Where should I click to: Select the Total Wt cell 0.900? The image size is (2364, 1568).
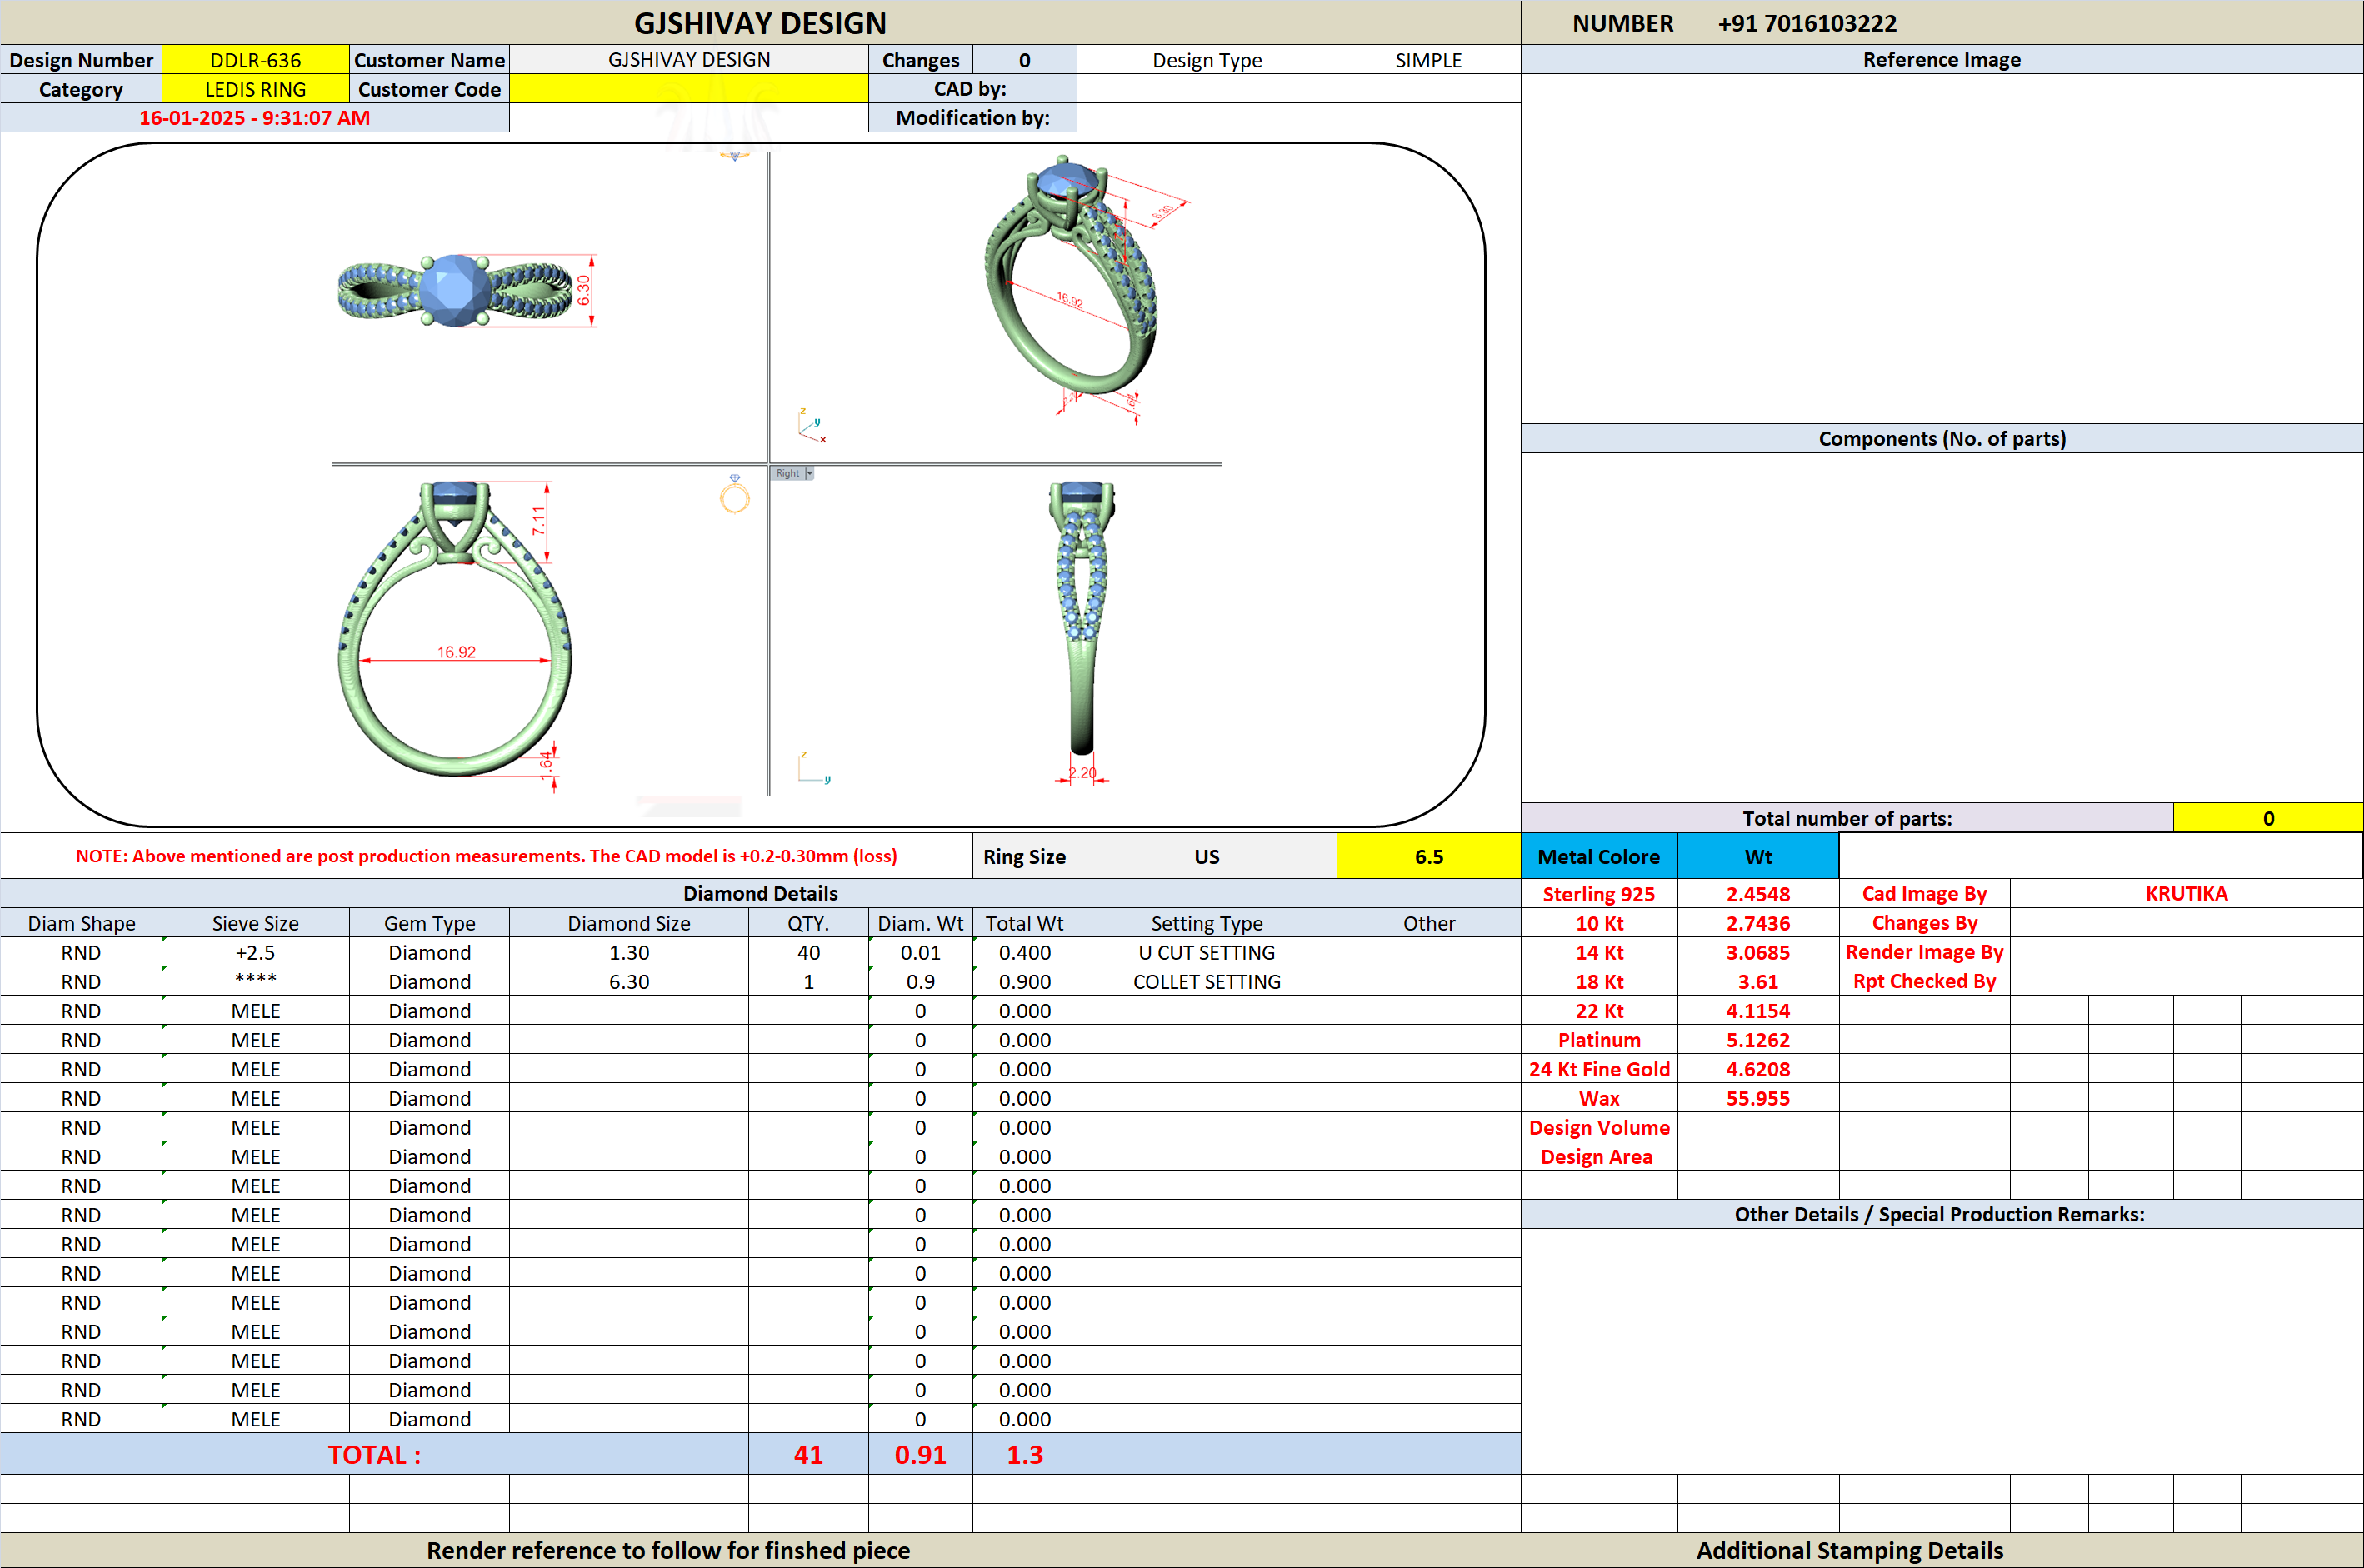1024,981
